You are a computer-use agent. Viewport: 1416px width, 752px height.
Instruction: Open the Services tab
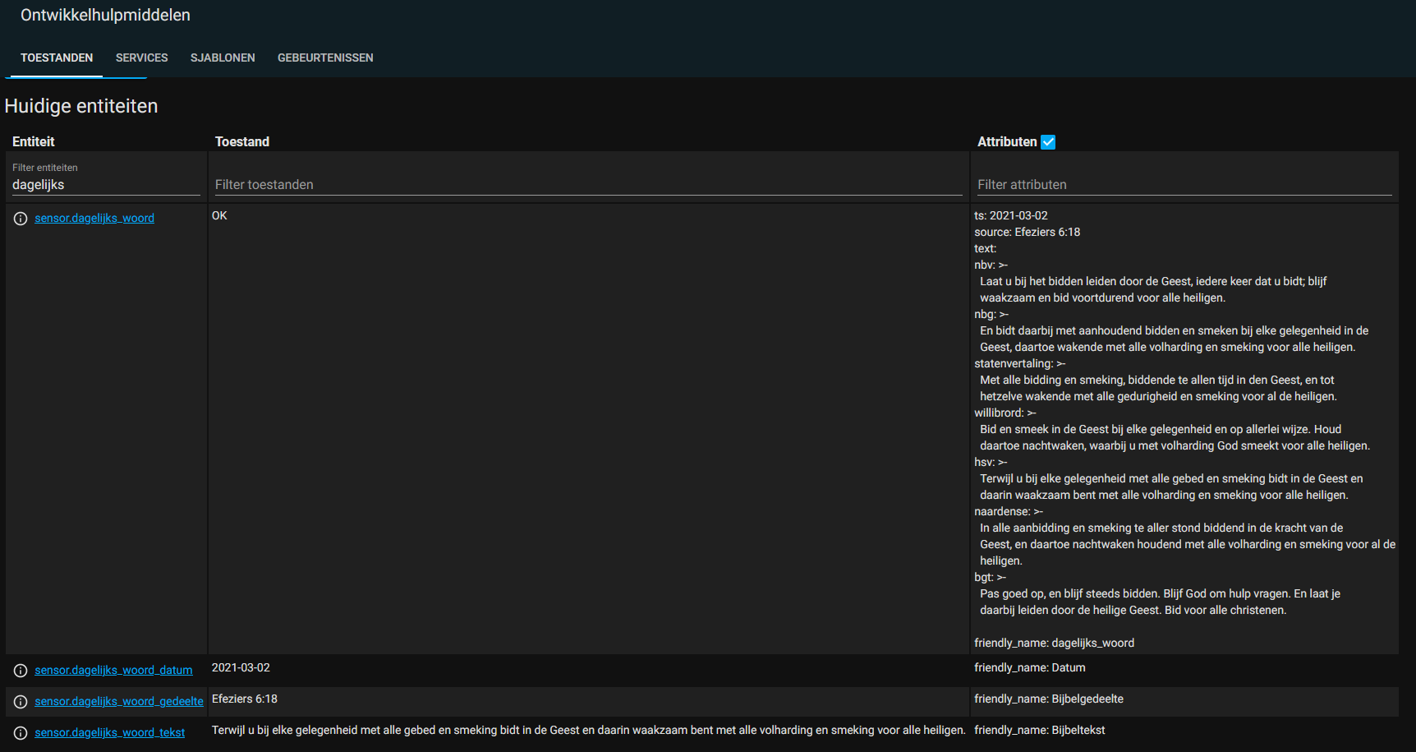[x=141, y=58]
